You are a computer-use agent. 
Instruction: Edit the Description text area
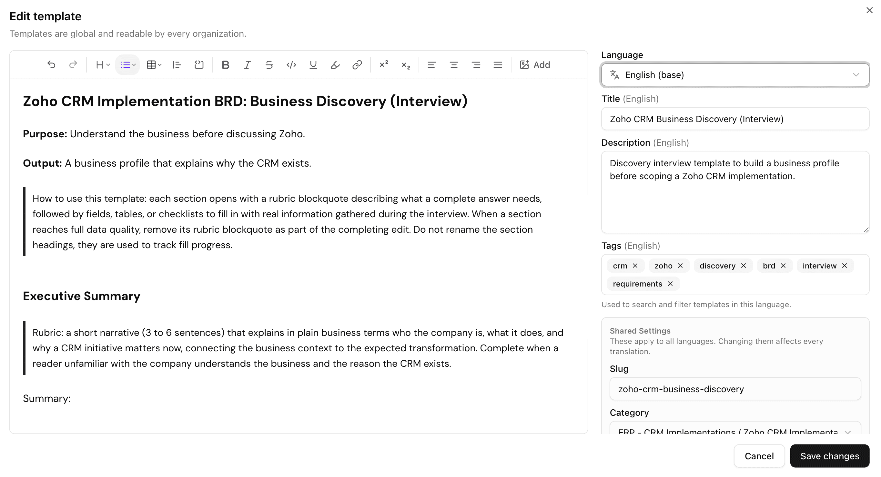(735, 192)
